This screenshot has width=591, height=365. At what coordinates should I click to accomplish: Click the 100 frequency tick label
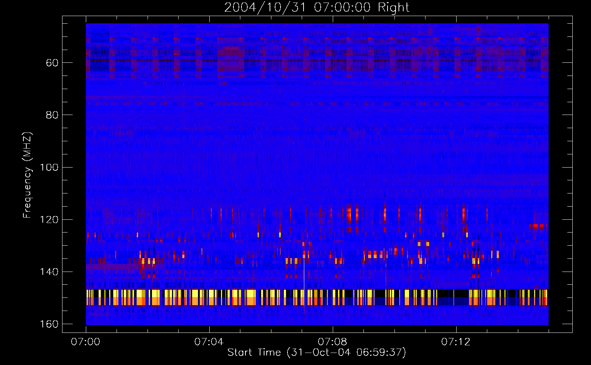coord(49,167)
